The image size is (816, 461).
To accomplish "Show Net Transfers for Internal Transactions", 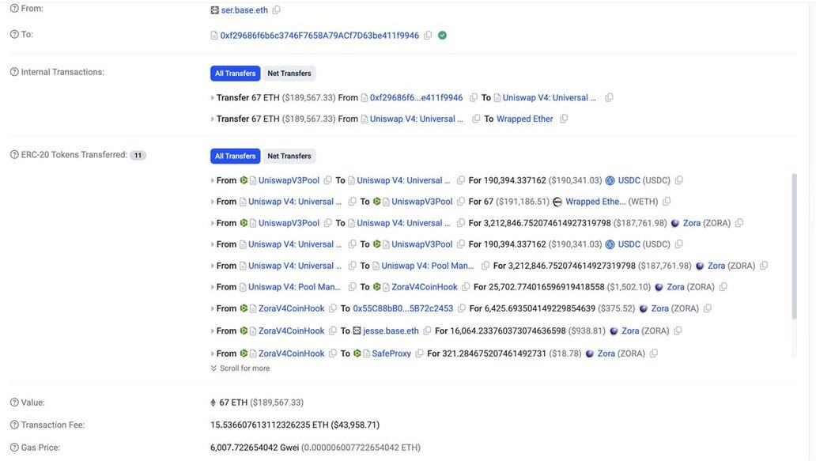I will (289, 74).
